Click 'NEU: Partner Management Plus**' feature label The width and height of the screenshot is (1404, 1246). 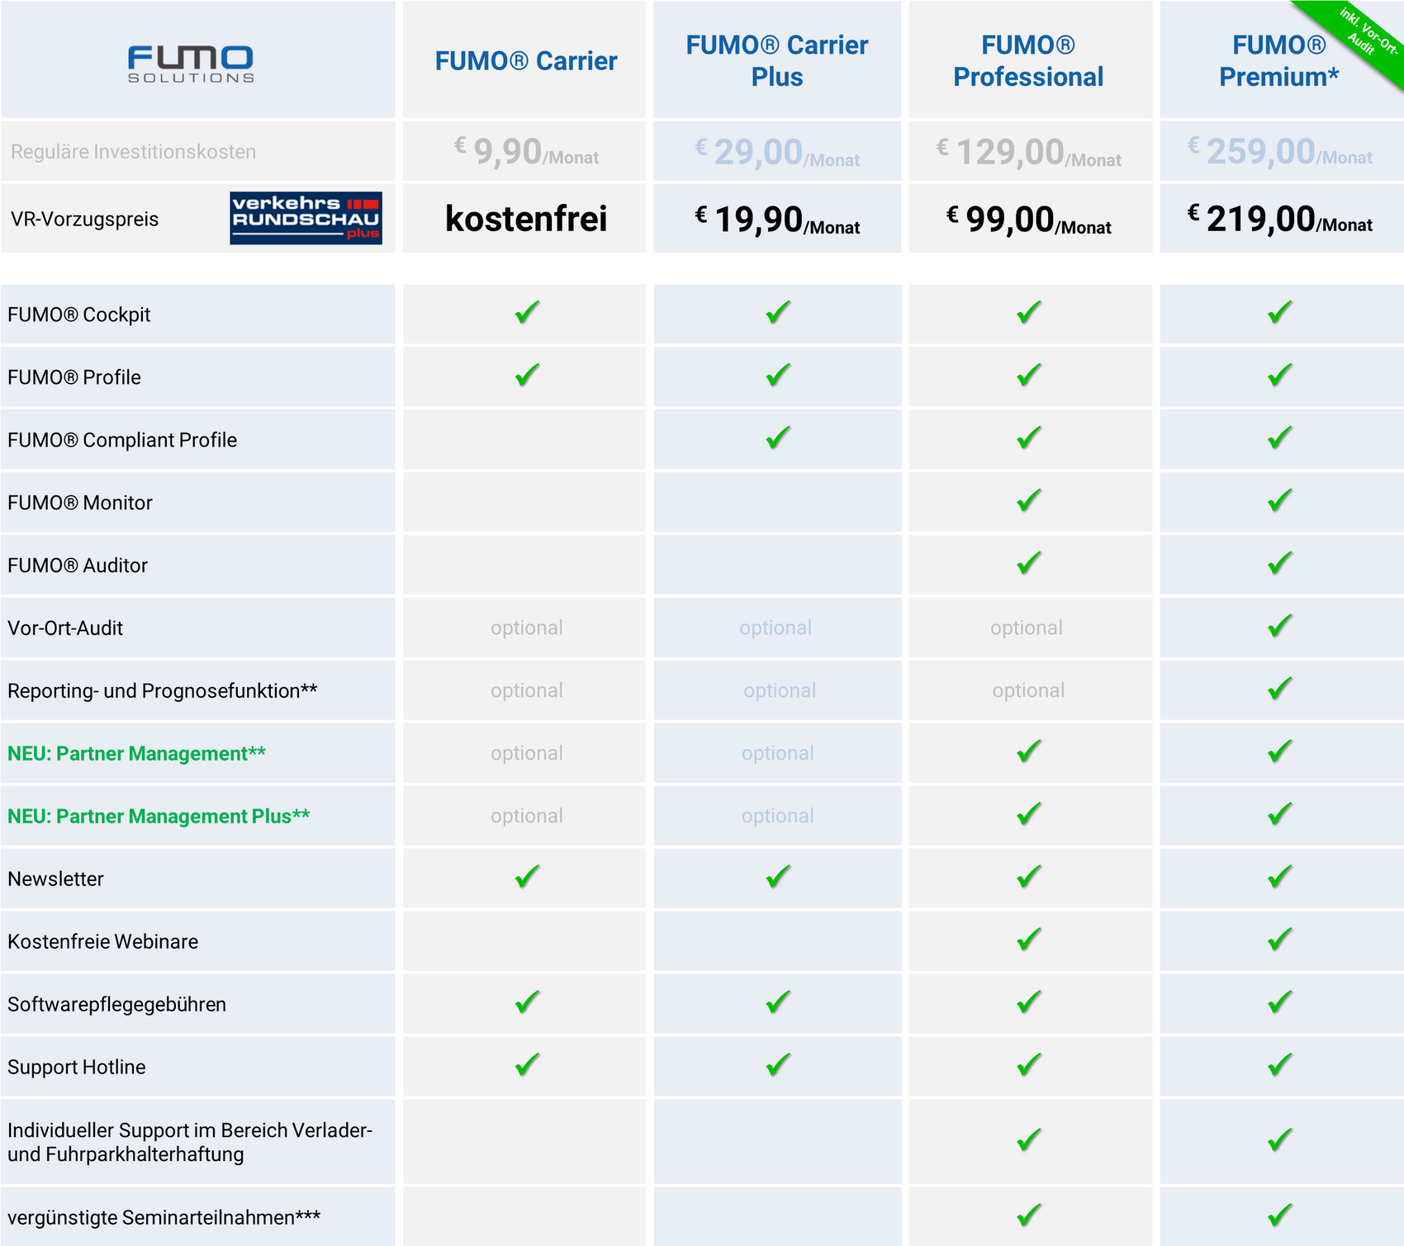coord(159,816)
